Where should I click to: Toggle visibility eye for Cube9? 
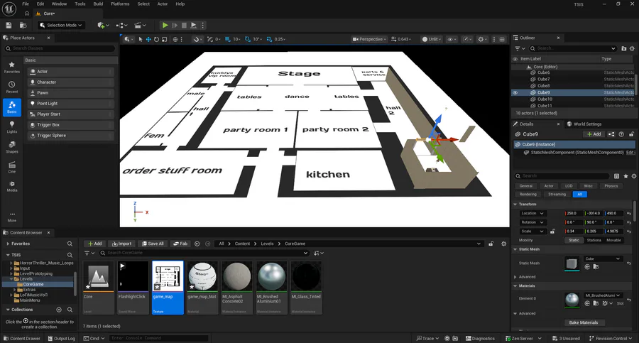click(x=515, y=92)
